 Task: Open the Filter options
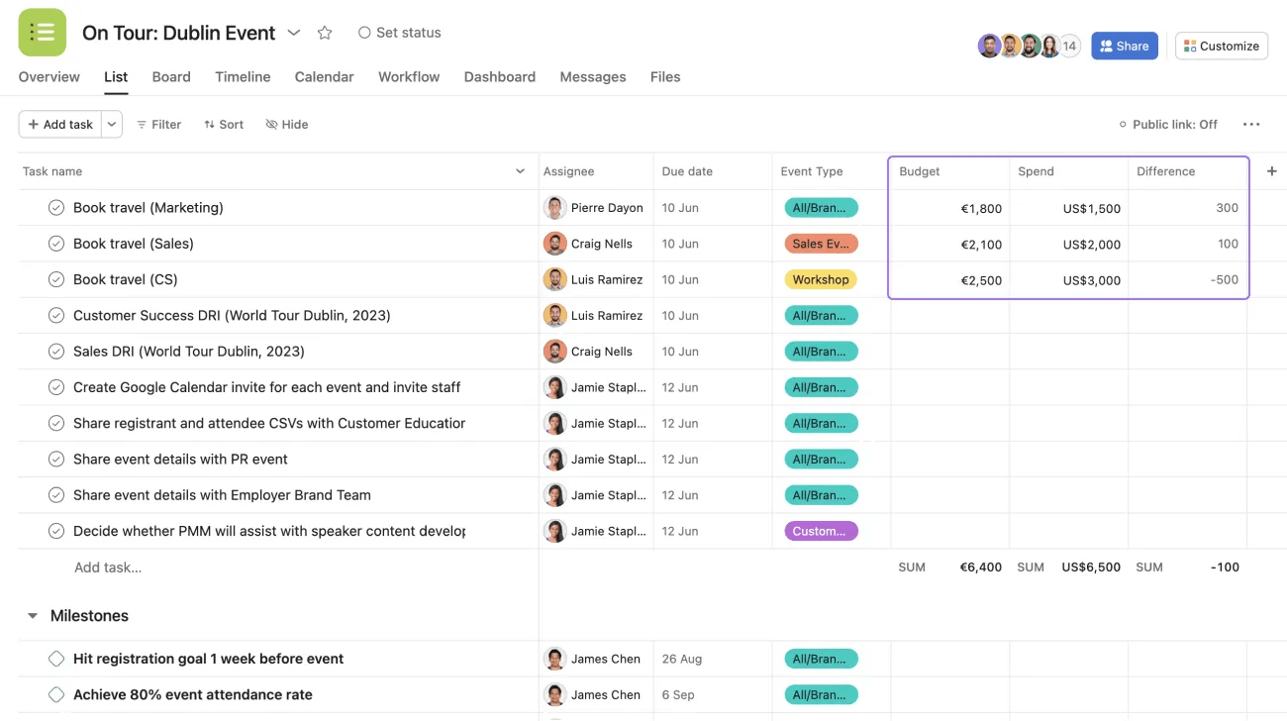click(x=158, y=124)
